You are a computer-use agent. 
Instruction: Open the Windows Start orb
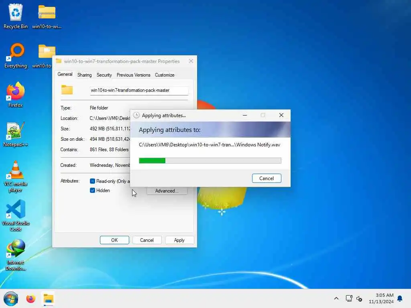11,299
